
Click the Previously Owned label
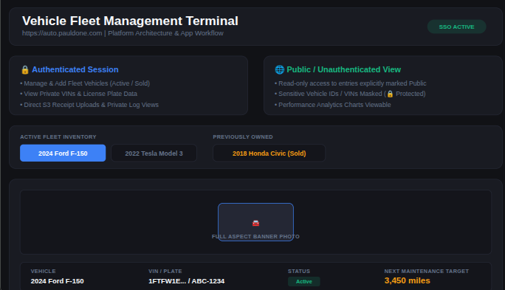tap(243, 137)
